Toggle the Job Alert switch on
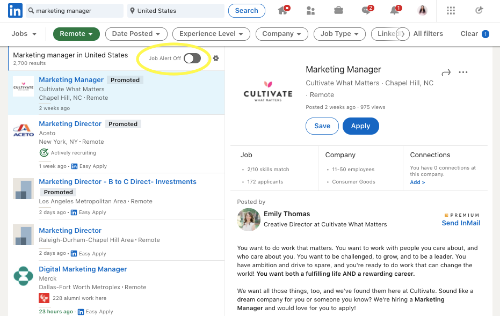The width and height of the screenshot is (500, 316). coord(192,58)
